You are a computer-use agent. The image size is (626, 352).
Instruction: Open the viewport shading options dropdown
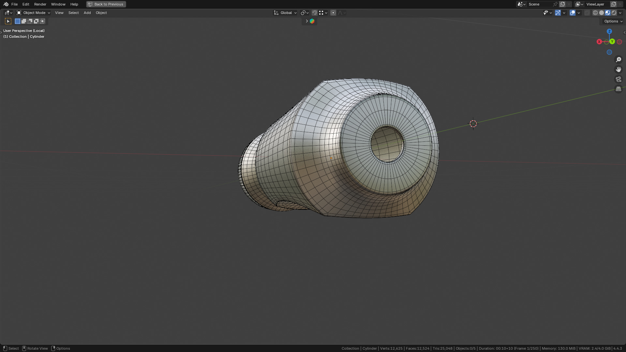point(620,13)
